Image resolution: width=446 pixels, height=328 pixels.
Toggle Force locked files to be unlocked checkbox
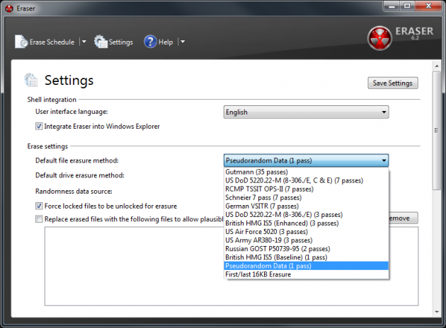point(39,206)
